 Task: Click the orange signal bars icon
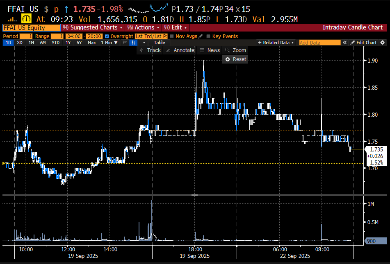tap(12, 19)
